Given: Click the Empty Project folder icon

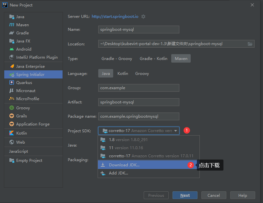Looking at the screenshot, I should point(12,161).
